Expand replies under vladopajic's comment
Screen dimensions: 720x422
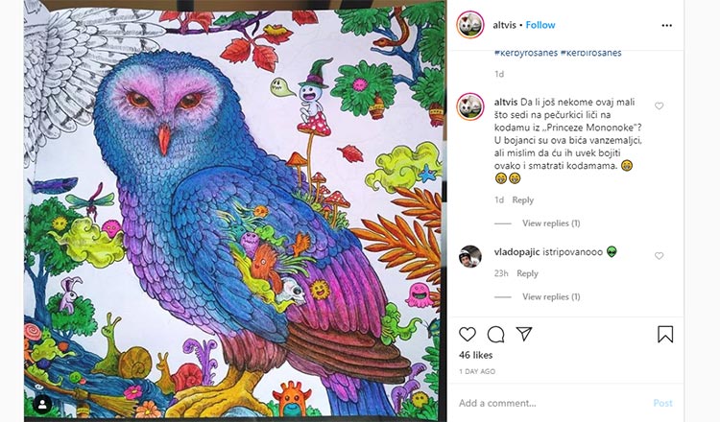[x=550, y=297]
